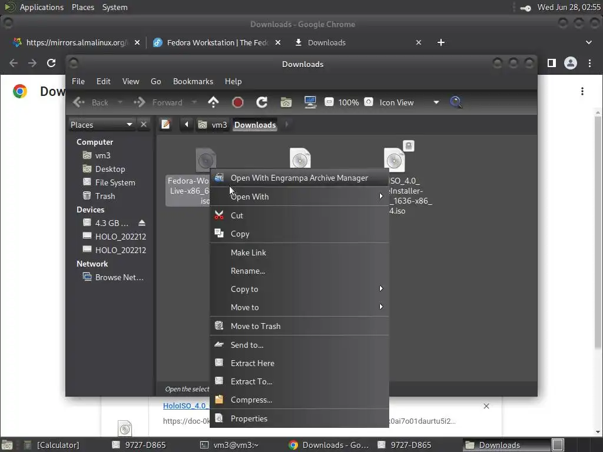Expand the Copy to submenu
603x452 pixels.
299,289
